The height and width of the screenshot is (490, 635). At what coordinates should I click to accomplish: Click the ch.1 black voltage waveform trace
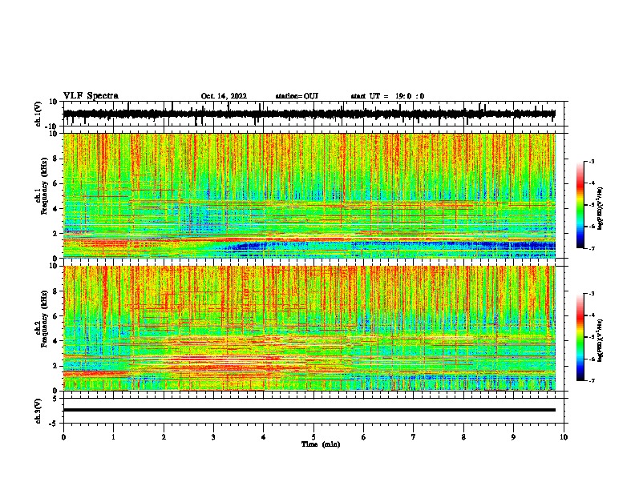pos(309,114)
